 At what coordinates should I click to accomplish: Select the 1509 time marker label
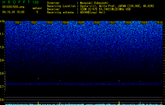[x=144, y=23]
